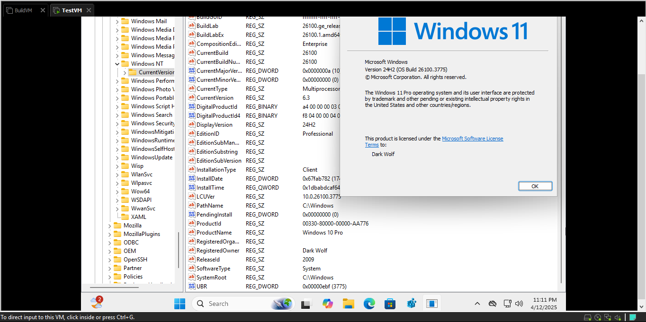Screen dimensions: 646x322
Task: Expand the Mozilla registry key
Action: 110,226
